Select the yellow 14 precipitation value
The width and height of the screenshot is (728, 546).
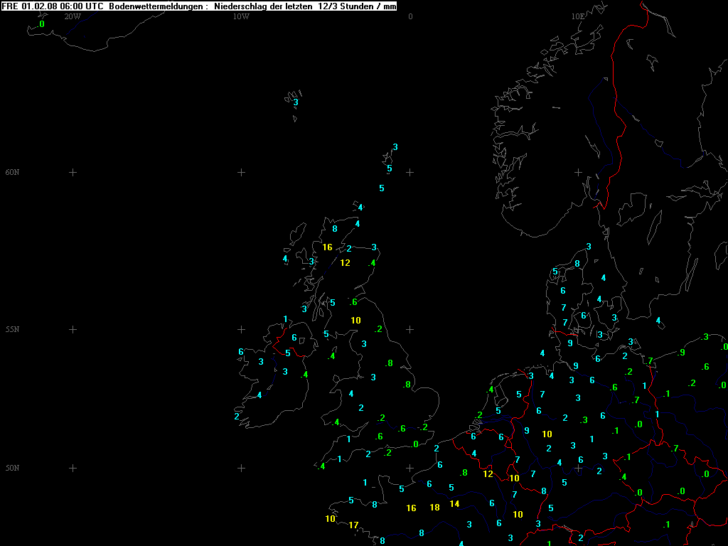455,504
